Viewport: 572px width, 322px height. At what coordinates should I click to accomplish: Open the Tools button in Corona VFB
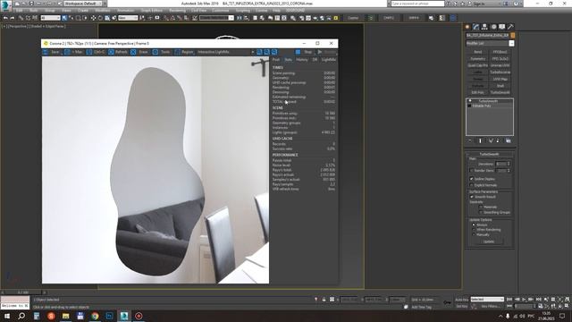[162, 52]
